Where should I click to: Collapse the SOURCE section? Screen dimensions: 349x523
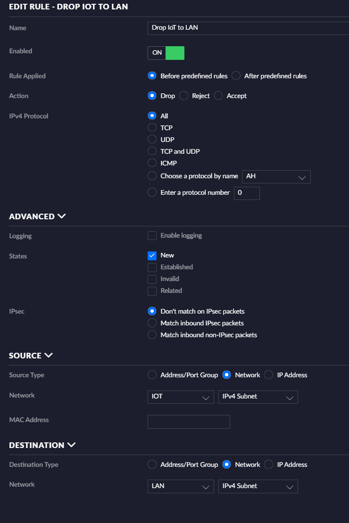coord(49,356)
